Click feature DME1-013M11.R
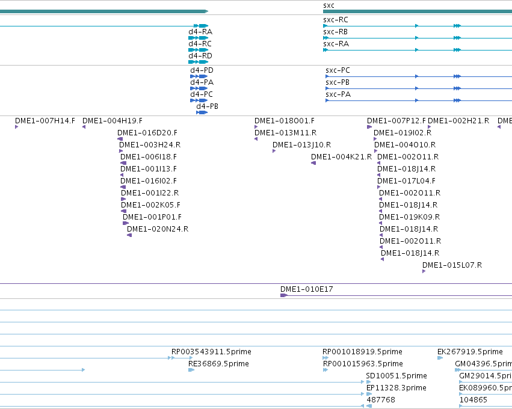Image resolution: width=512 pixels, height=409 pixels. tap(285, 133)
